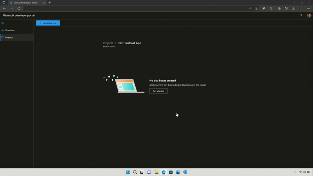Viewport: 313px width, 176px height.
Task: Select Projects in the left navigation
Action: pos(17,38)
